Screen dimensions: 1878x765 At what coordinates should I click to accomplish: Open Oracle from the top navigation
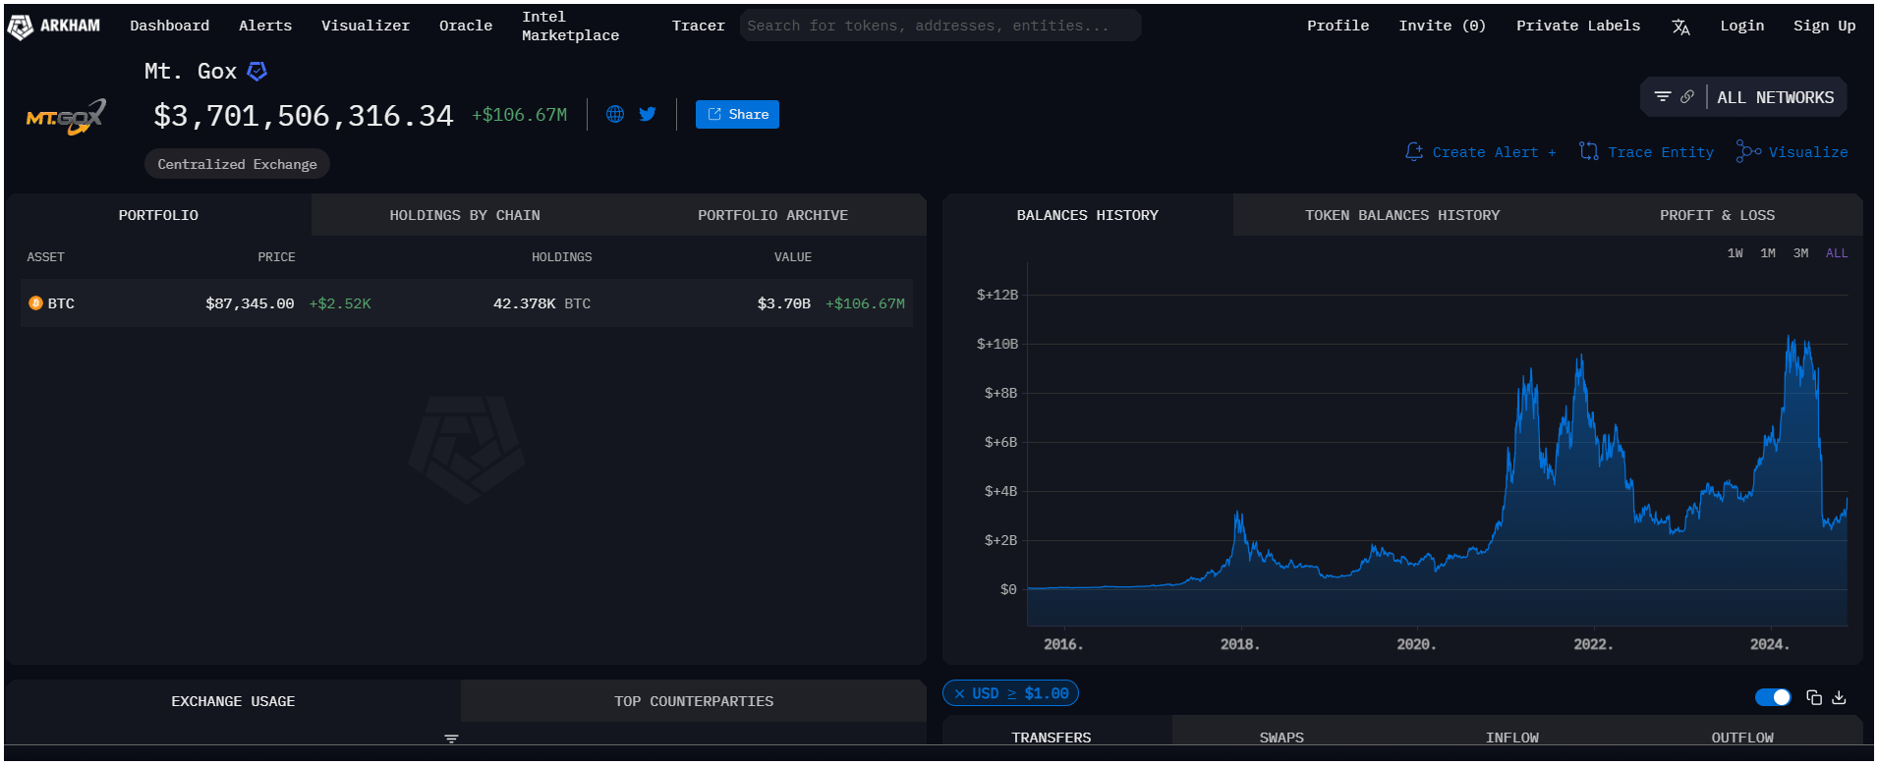(466, 26)
